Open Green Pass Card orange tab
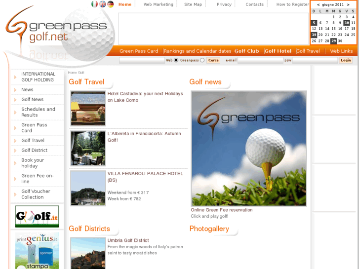 coord(139,51)
